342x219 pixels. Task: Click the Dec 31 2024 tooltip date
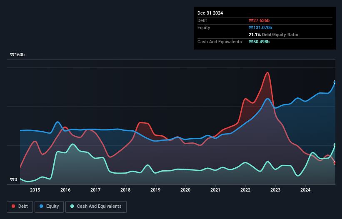210,13
